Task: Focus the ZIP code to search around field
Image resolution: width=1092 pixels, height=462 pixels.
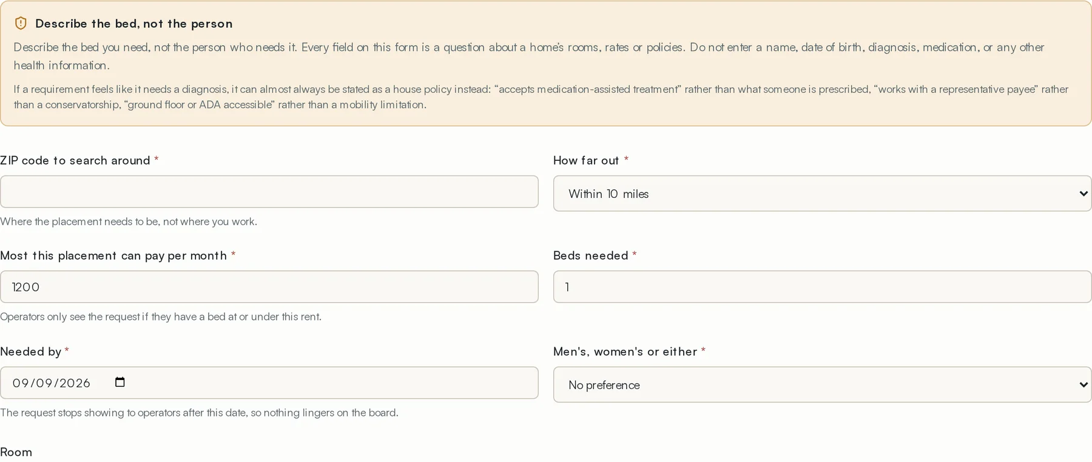Action: (x=269, y=192)
